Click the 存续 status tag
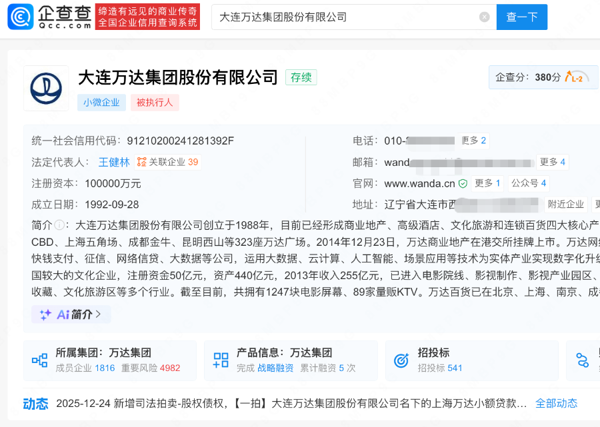Viewport: 600px width, 427px height. 301,77
